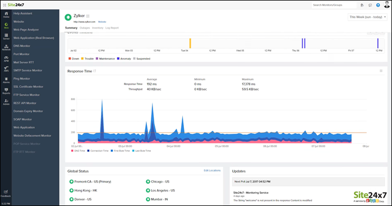
Task: Select Website Defacement Monitor menu item
Action: pos(33,135)
